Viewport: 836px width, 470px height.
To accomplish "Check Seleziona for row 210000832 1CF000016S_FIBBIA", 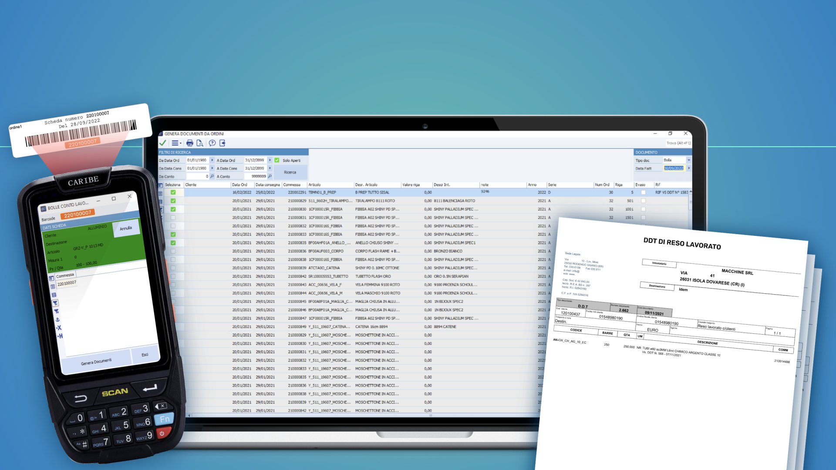I will (x=173, y=226).
